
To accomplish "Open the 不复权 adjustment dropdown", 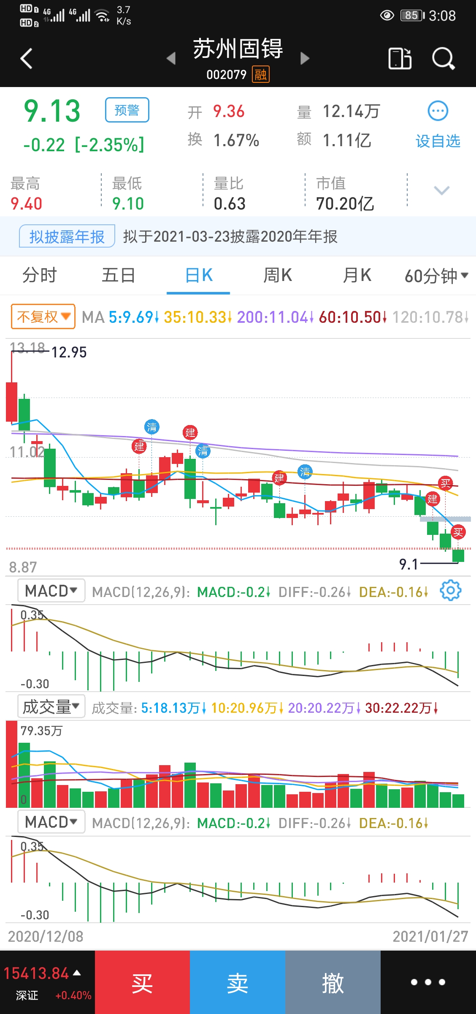I will point(43,316).
